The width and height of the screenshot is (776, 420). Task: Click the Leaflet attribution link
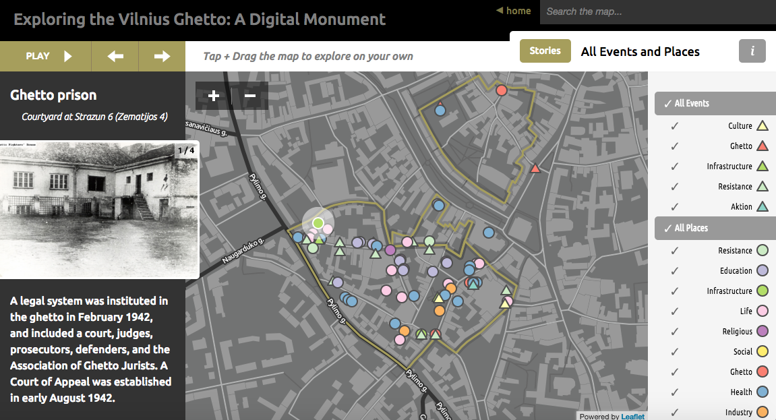(633, 416)
